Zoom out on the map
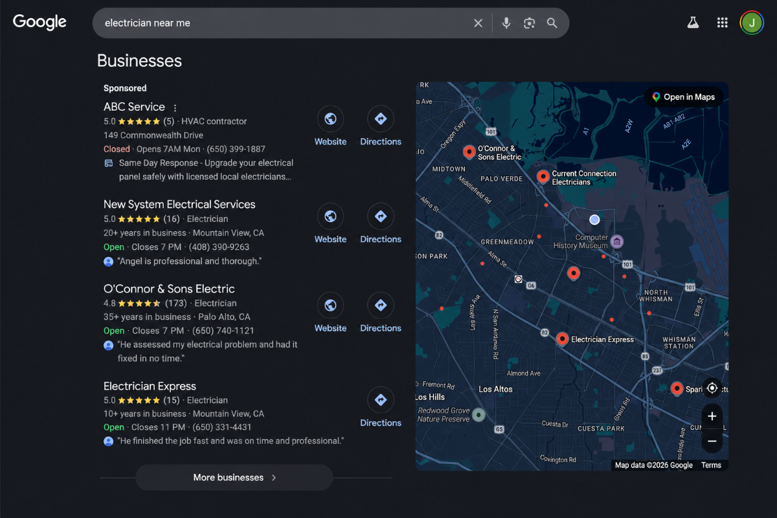 point(712,441)
